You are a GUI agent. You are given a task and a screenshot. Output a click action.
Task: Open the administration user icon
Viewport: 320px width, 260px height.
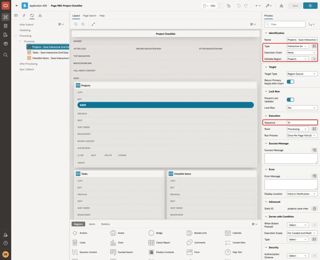(x=6, y=235)
